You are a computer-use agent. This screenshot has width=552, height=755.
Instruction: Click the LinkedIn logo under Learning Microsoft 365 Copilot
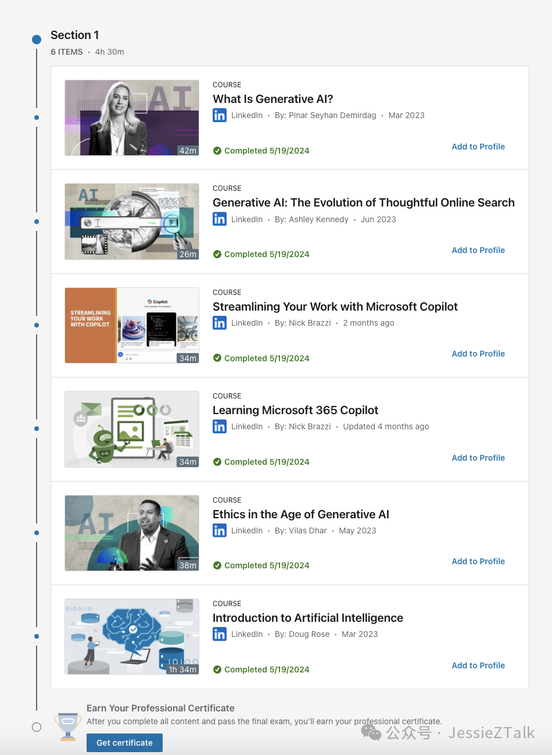click(220, 426)
